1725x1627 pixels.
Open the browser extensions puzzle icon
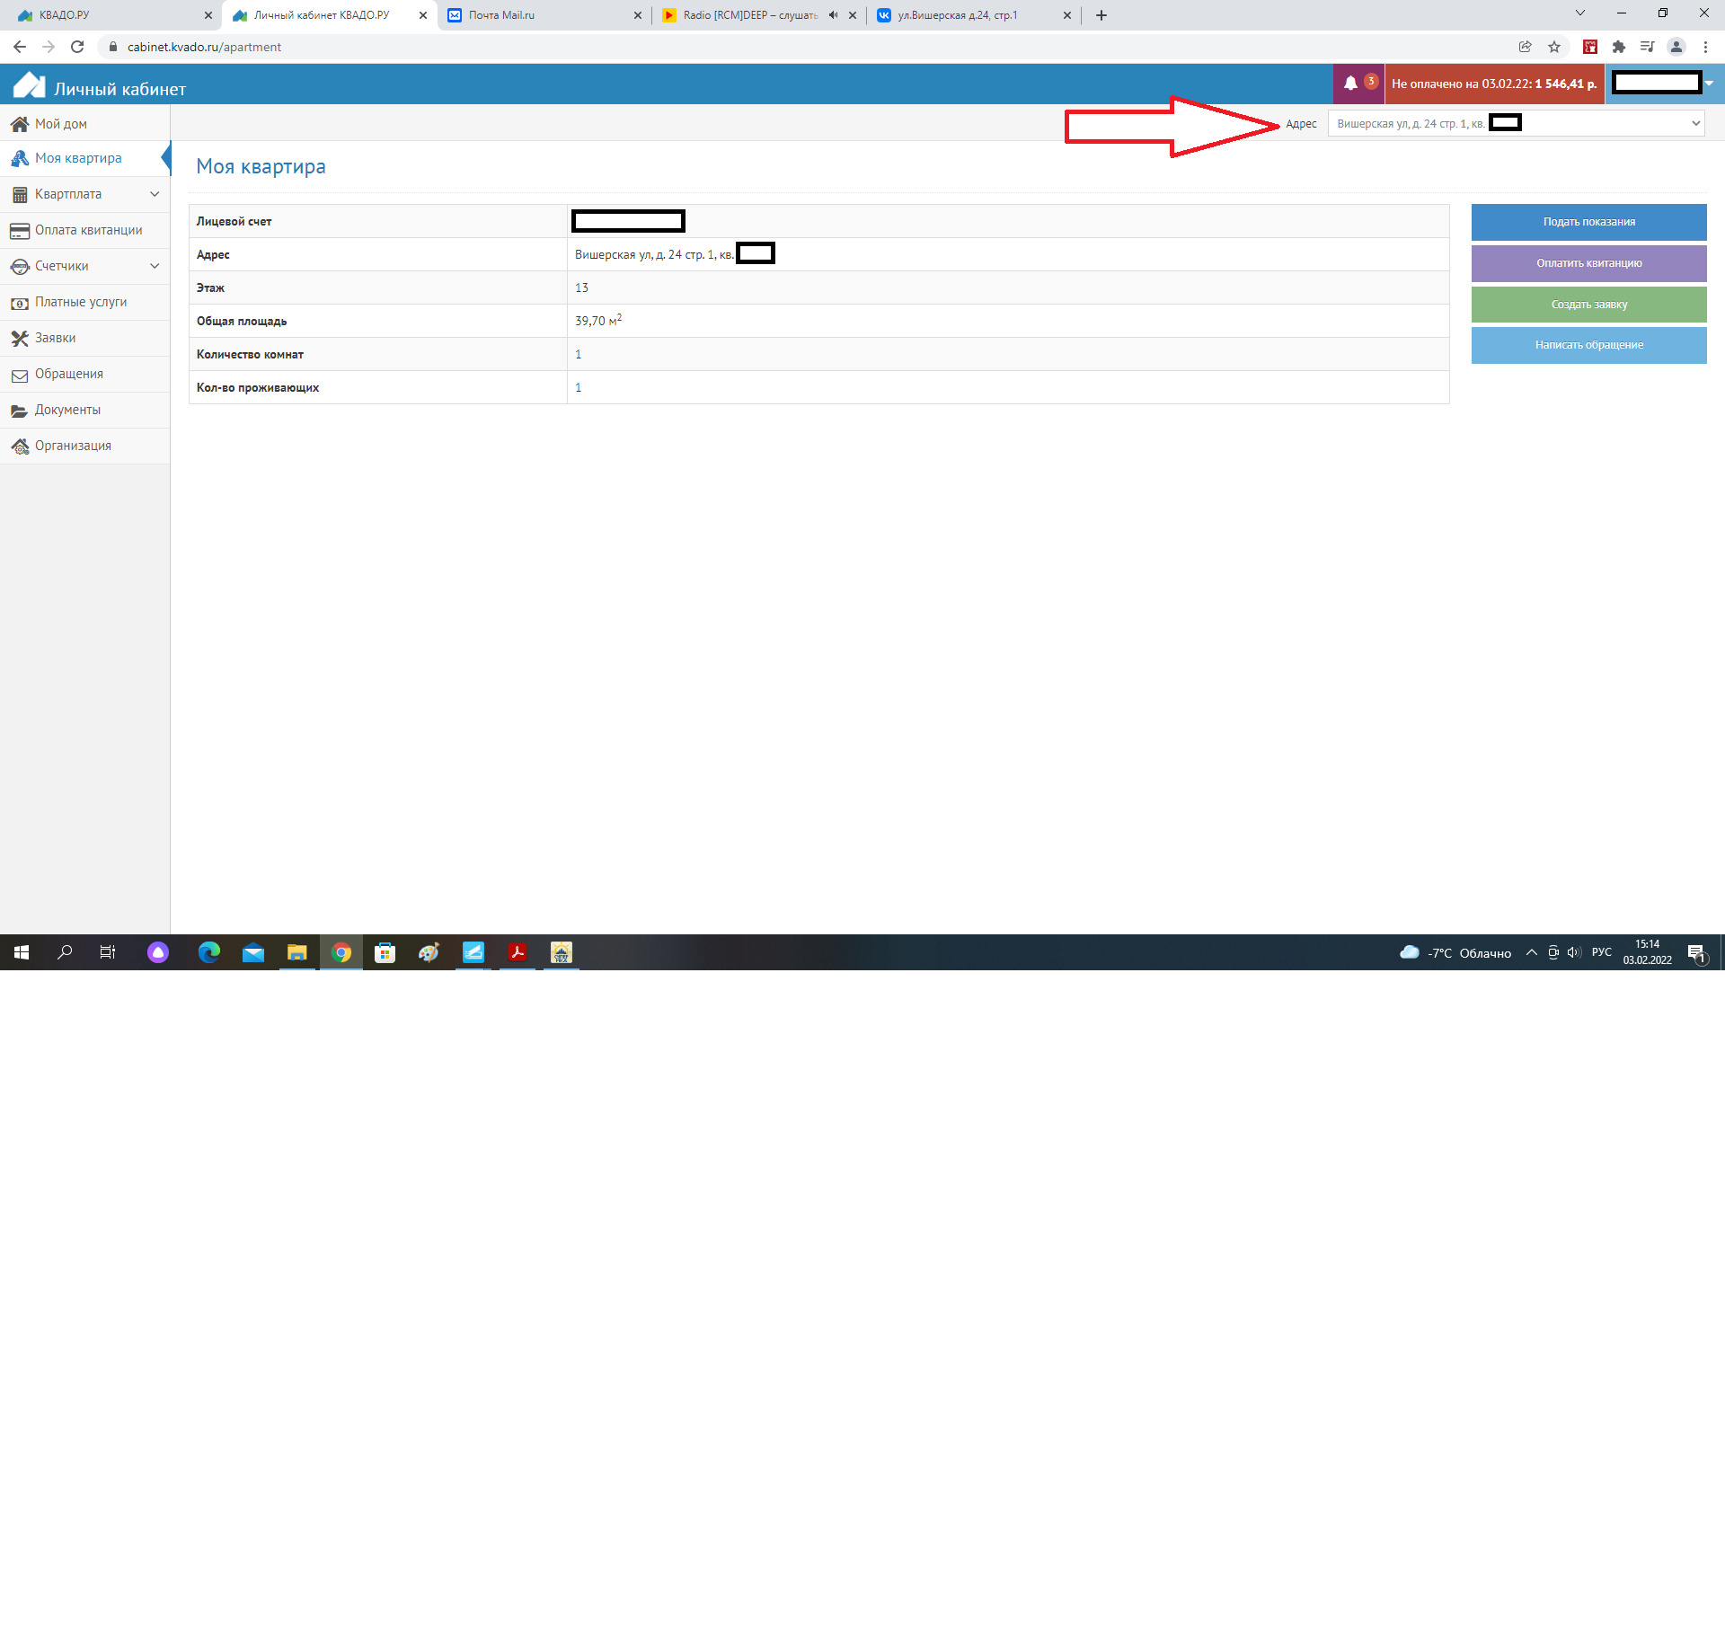tap(1619, 47)
